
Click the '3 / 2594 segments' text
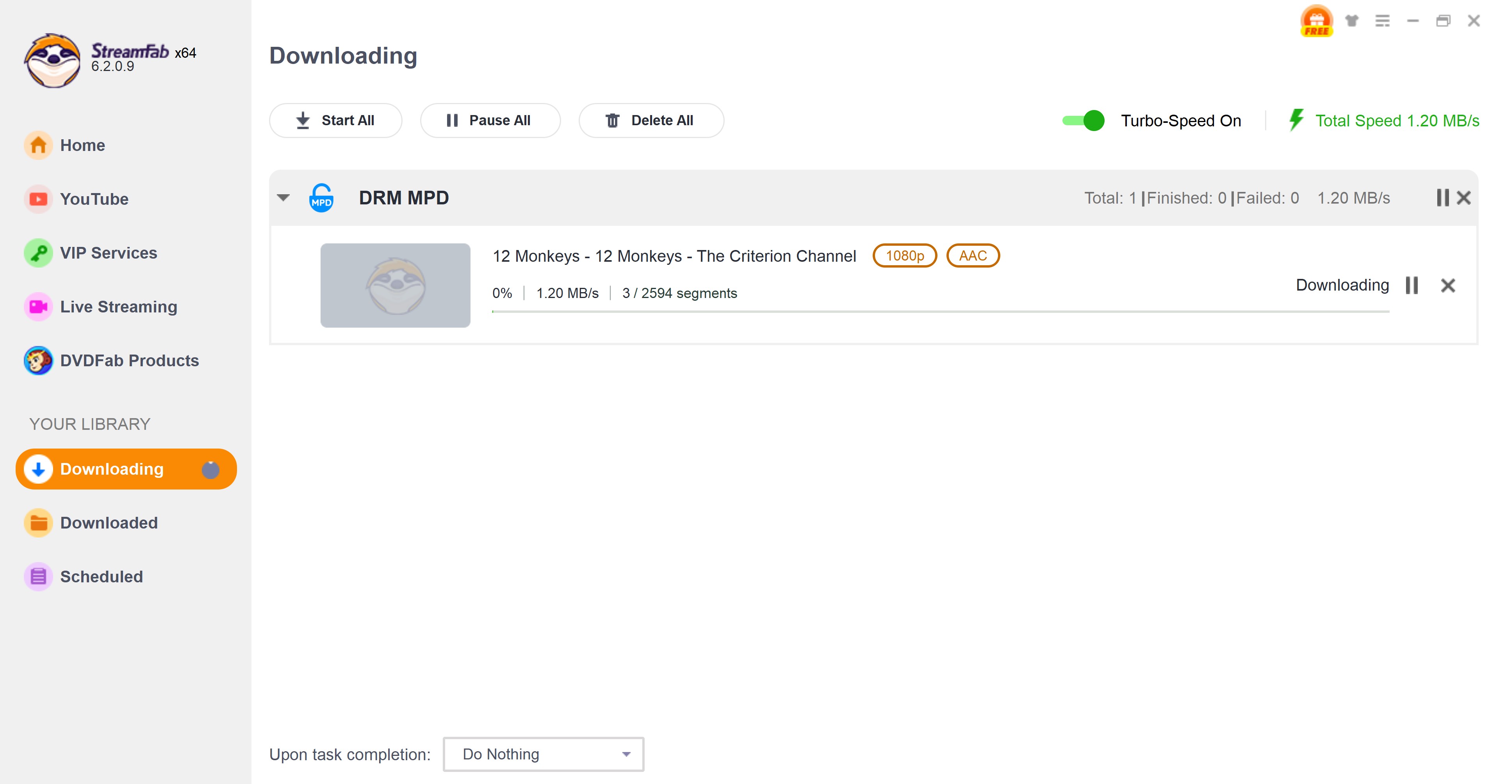679,293
